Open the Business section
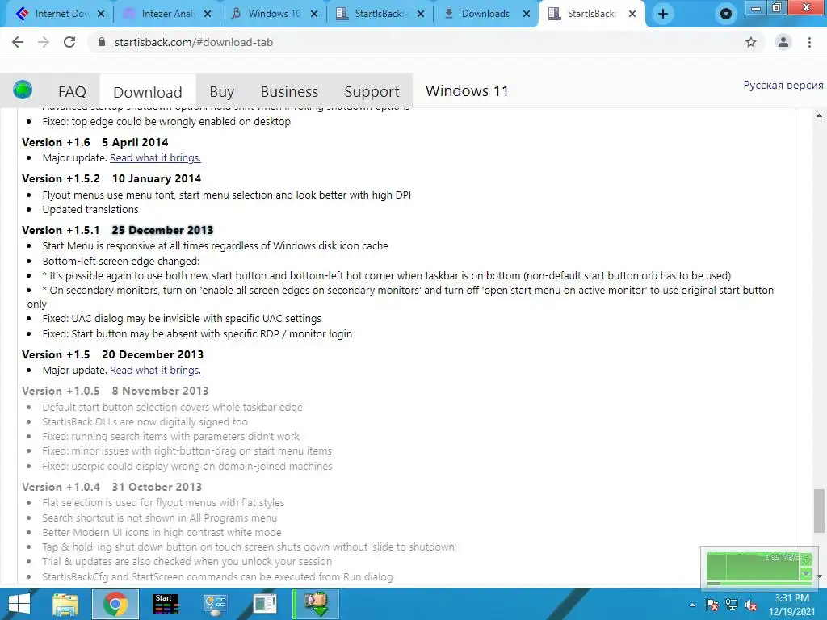This screenshot has width=827, height=620. pos(289,92)
